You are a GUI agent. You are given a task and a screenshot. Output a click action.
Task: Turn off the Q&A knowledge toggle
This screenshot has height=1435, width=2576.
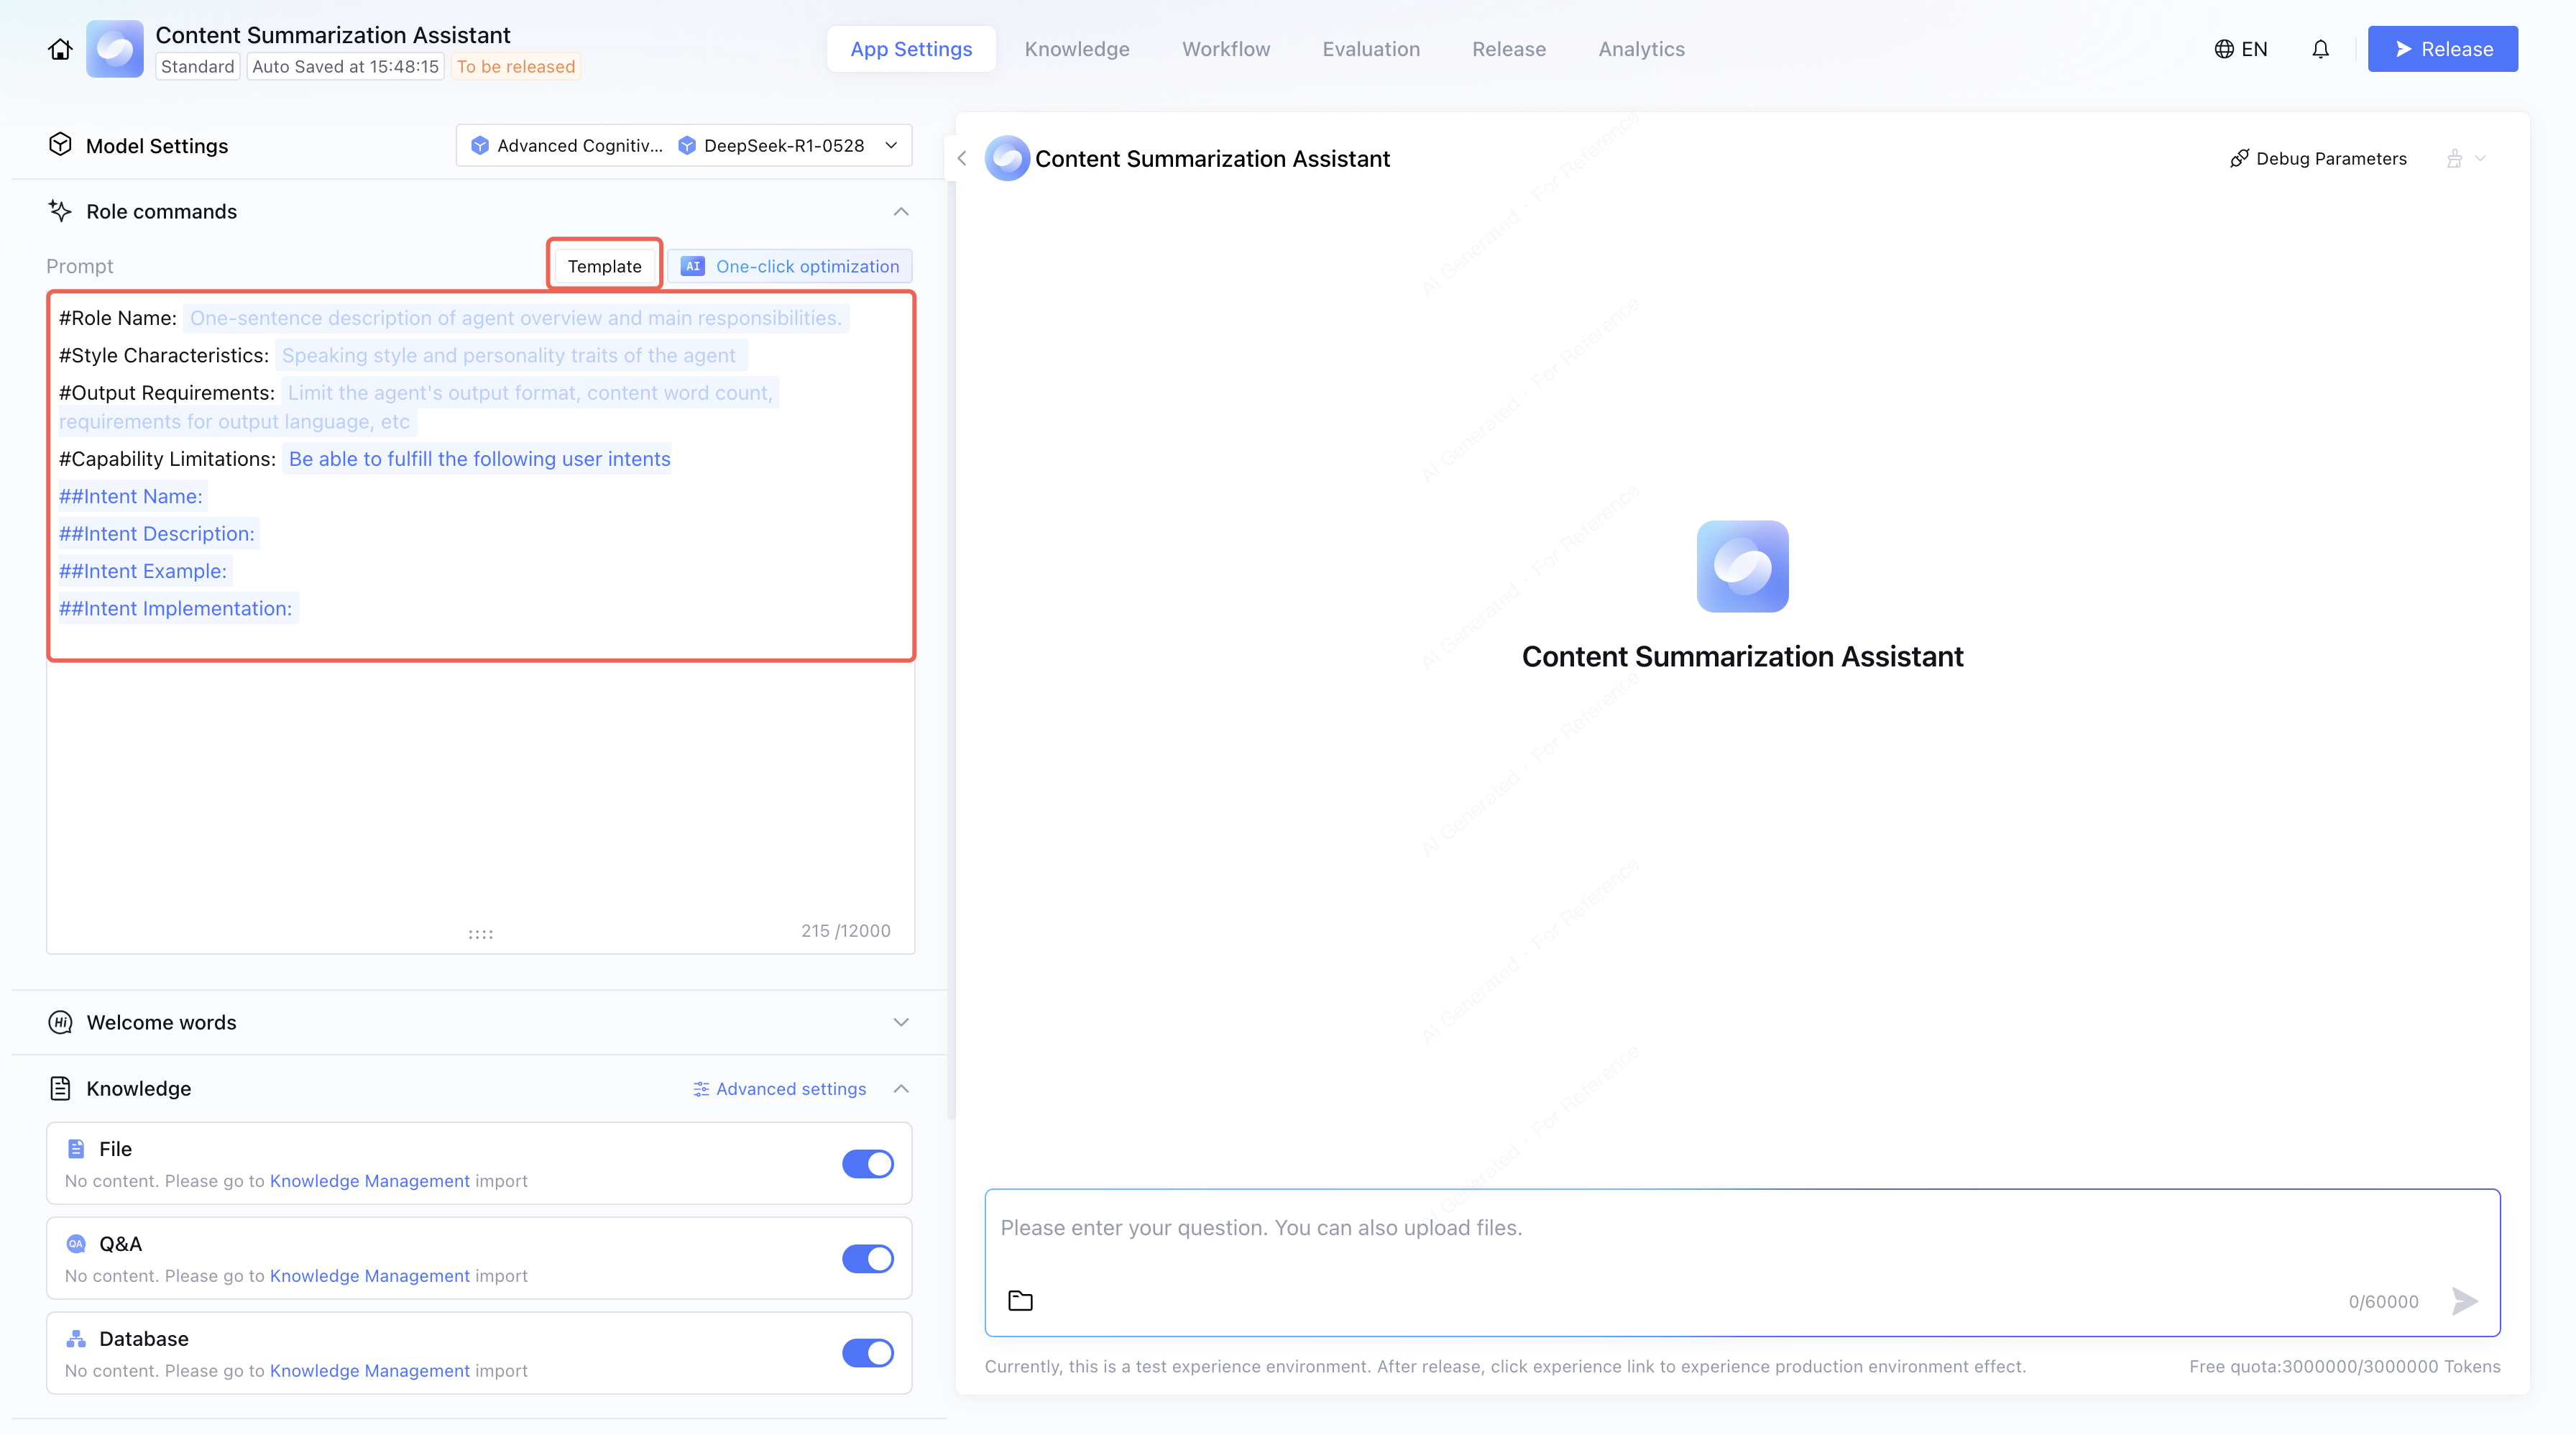[867, 1259]
